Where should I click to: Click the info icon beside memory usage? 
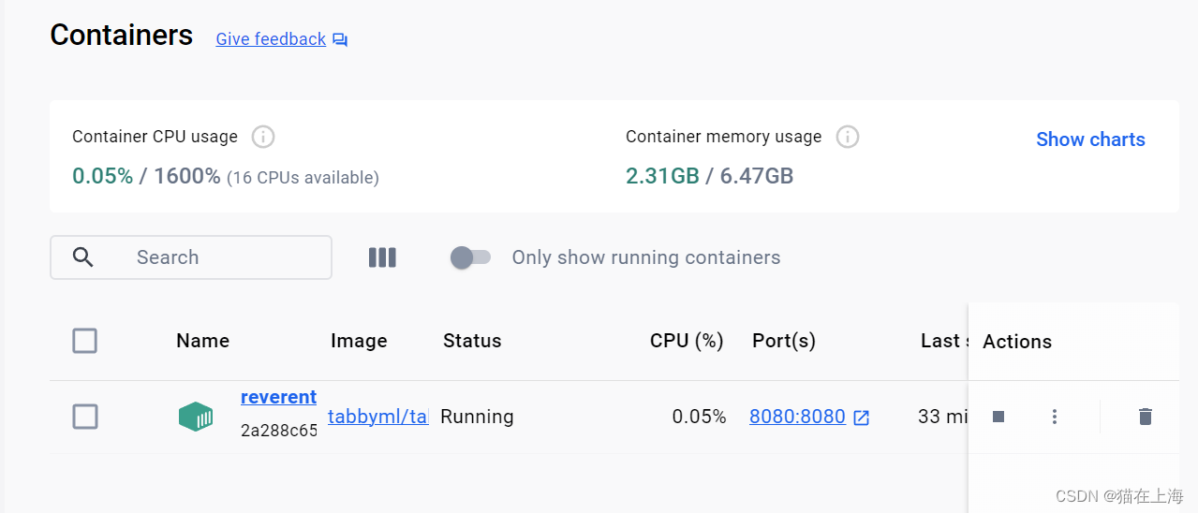pos(848,137)
